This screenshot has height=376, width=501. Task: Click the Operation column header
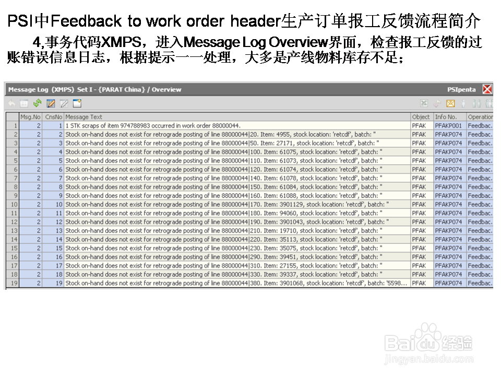(480, 117)
